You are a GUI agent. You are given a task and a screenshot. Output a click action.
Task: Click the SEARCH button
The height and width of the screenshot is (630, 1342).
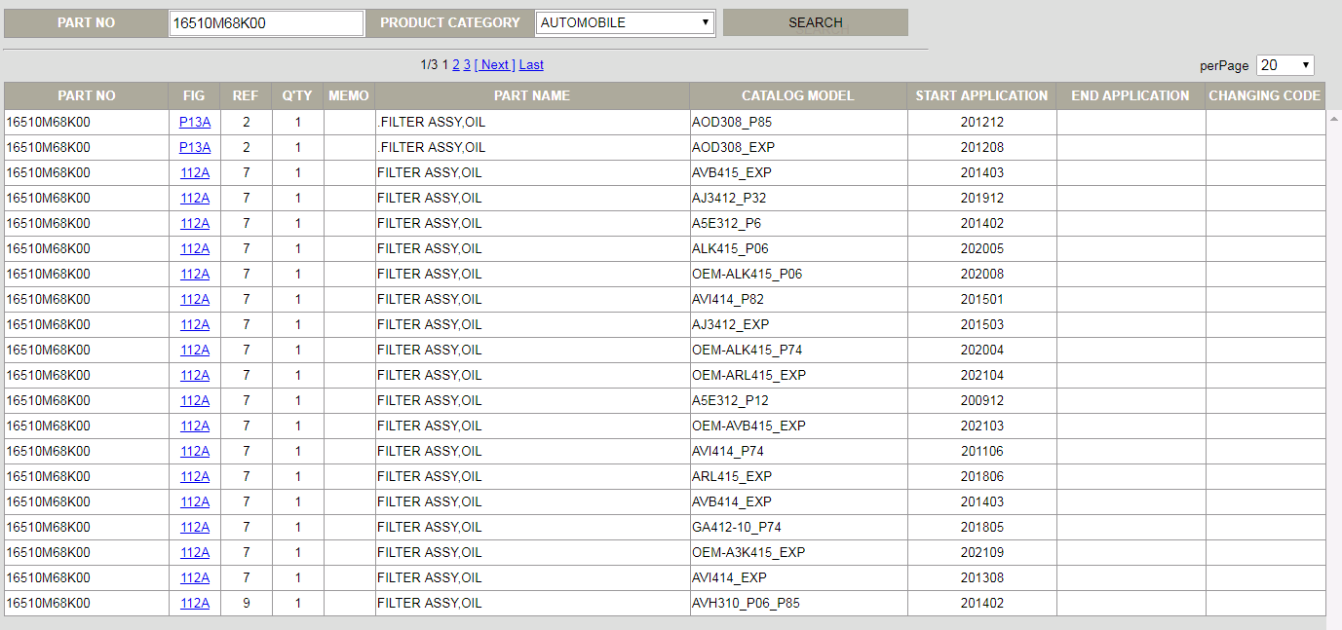(x=815, y=22)
